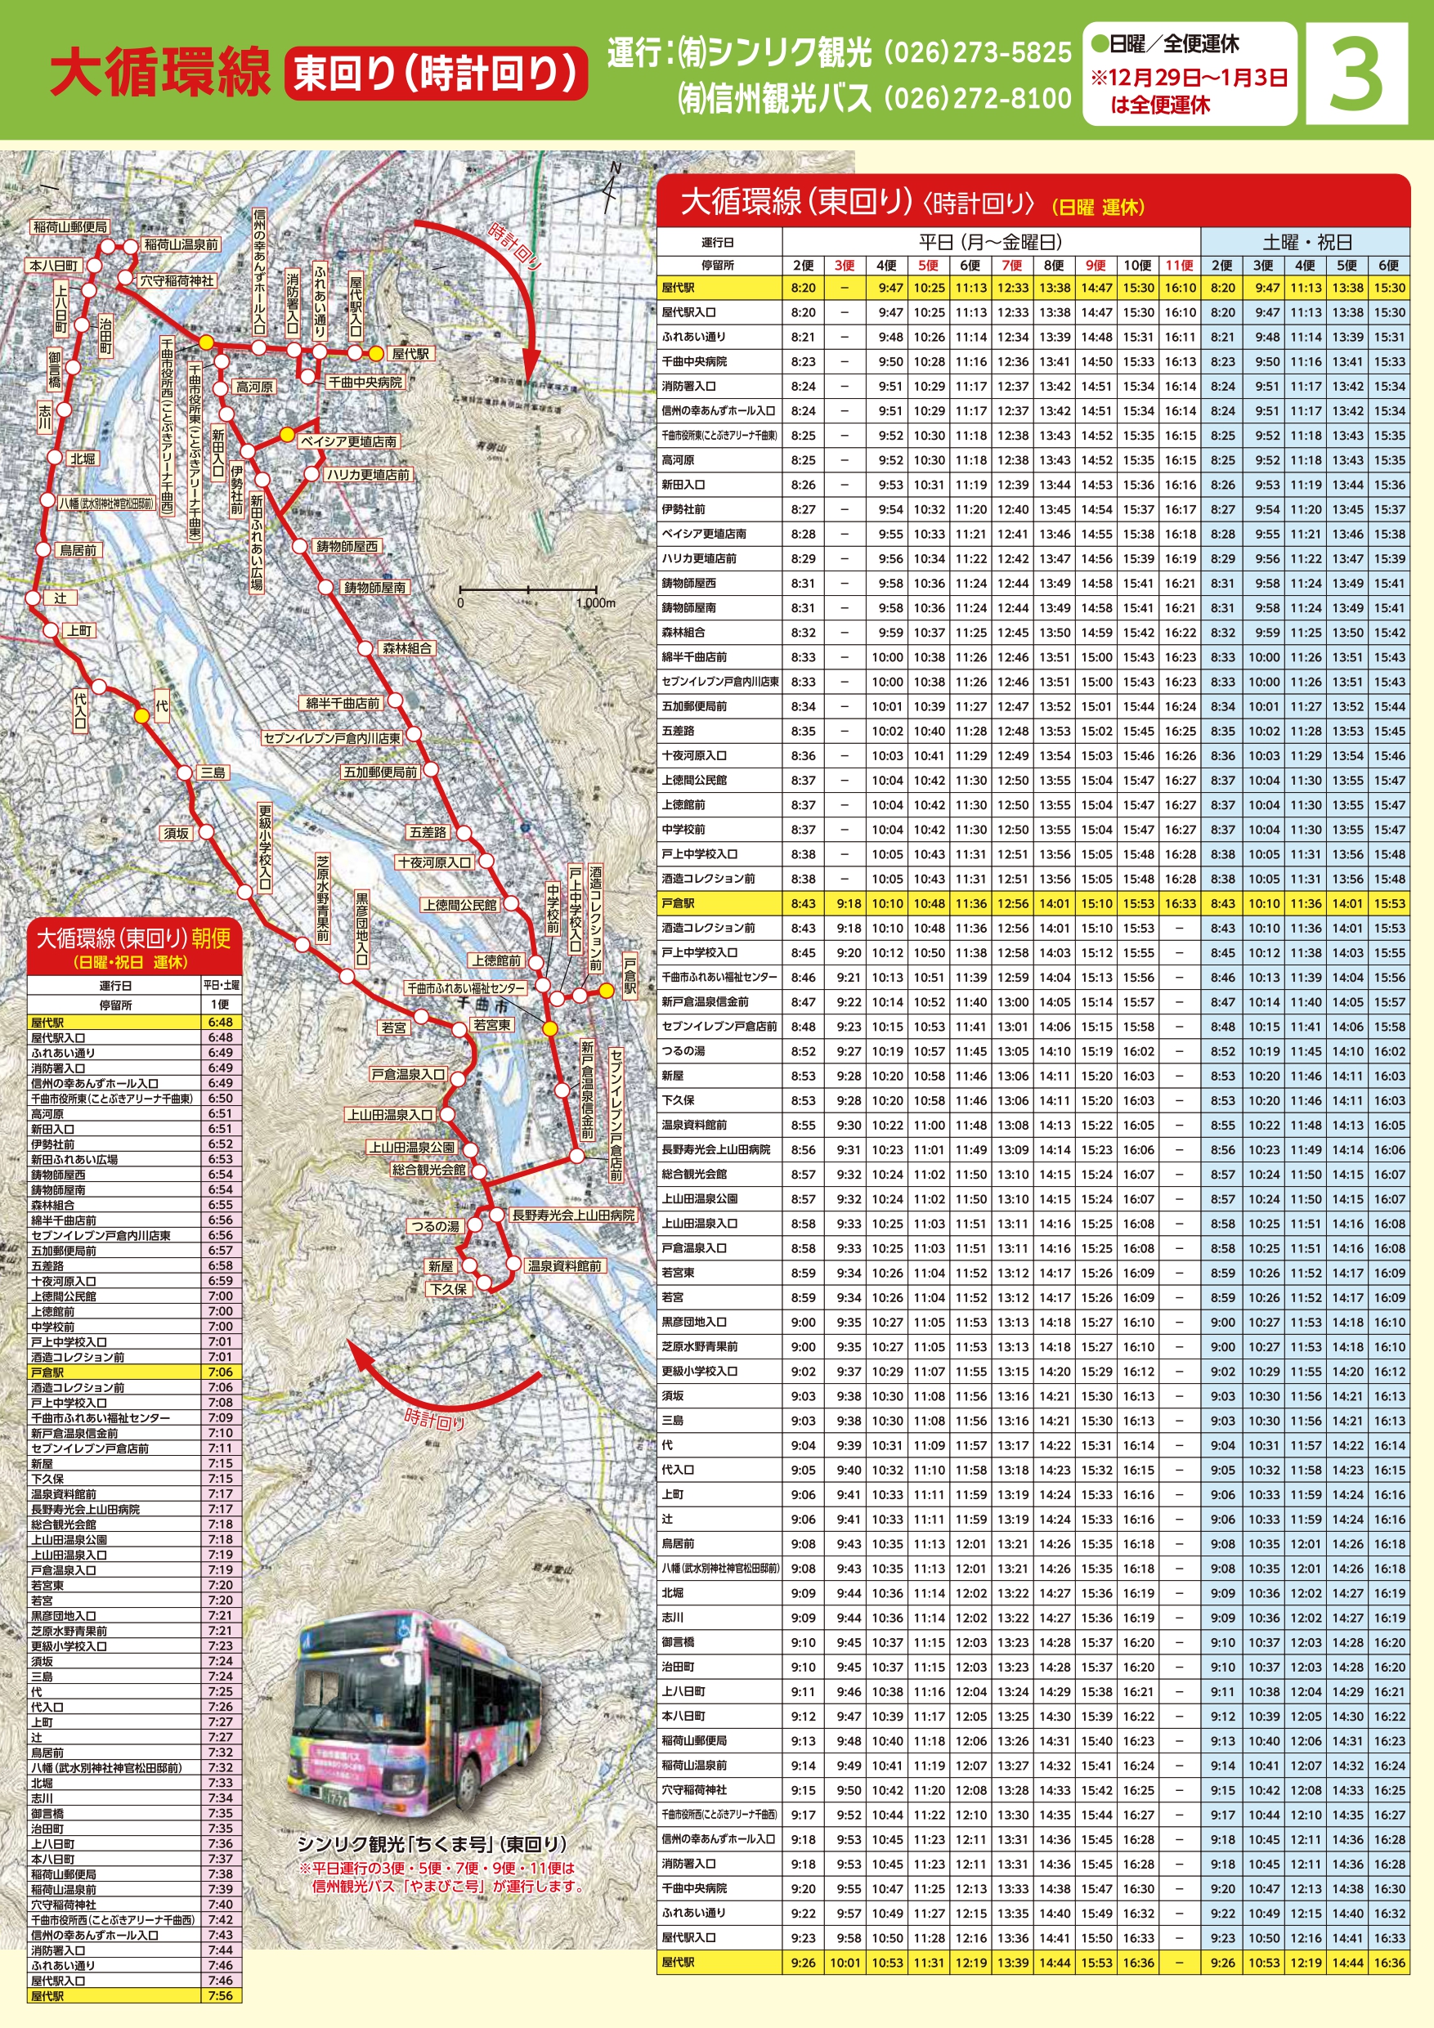Click the 1,000m map scale bar
The image size is (1434, 2028).
click(x=527, y=590)
